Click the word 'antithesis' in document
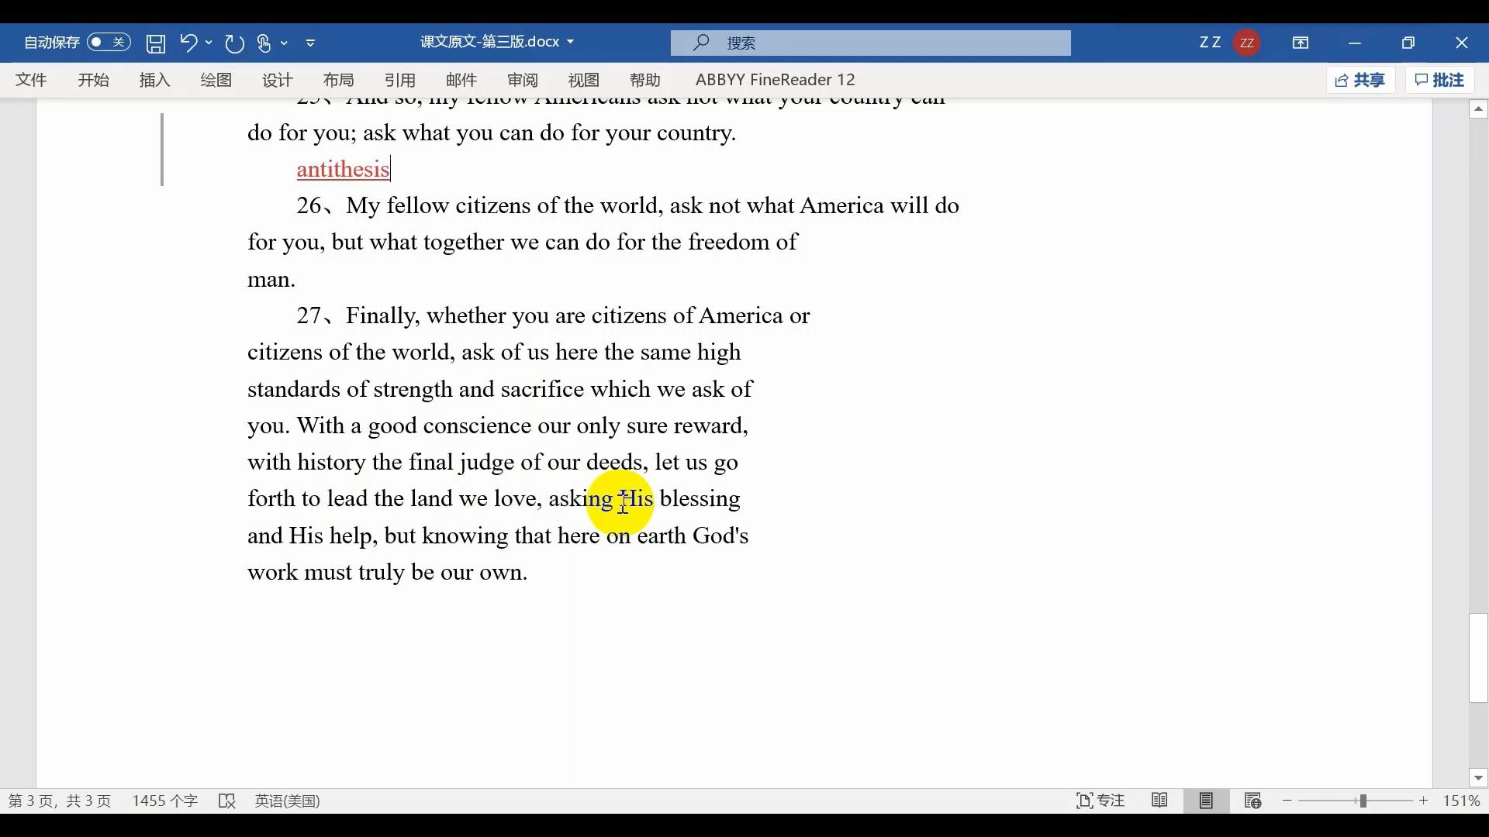Viewport: 1489px width, 837px height. click(344, 169)
